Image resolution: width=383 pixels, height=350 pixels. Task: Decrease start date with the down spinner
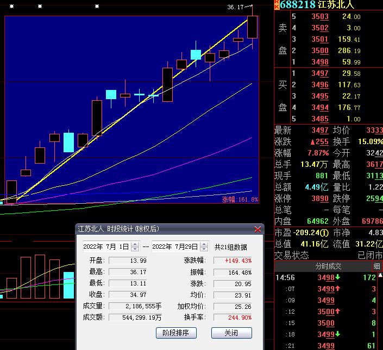(135, 249)
